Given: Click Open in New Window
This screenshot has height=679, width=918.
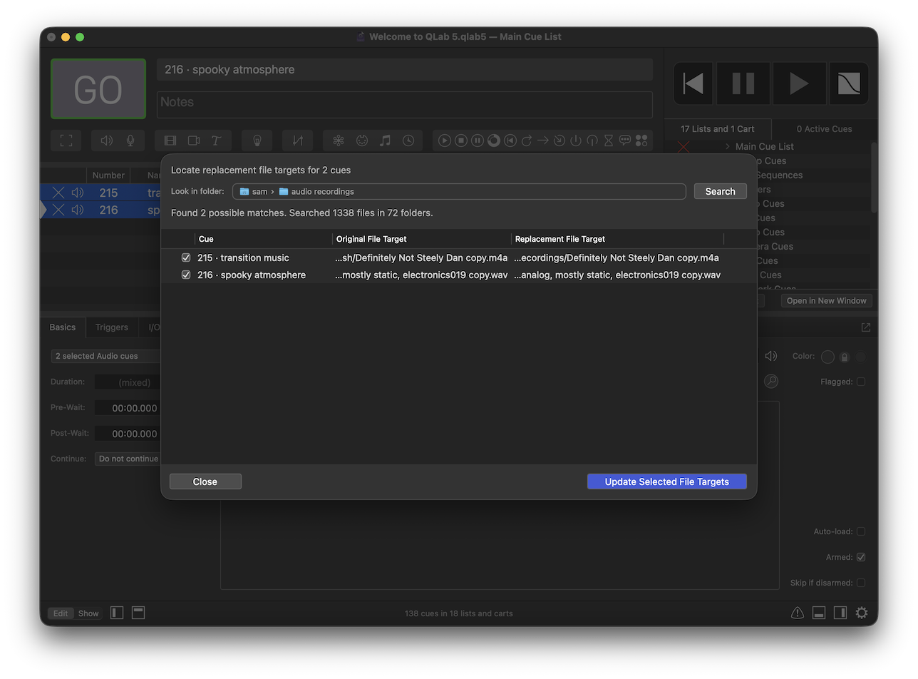Looking at the screenshot, I should [x=827, y=300].
